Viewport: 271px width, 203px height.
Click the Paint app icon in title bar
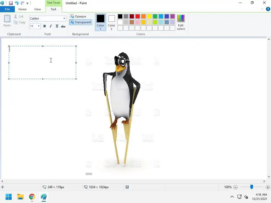pos(2,3)
